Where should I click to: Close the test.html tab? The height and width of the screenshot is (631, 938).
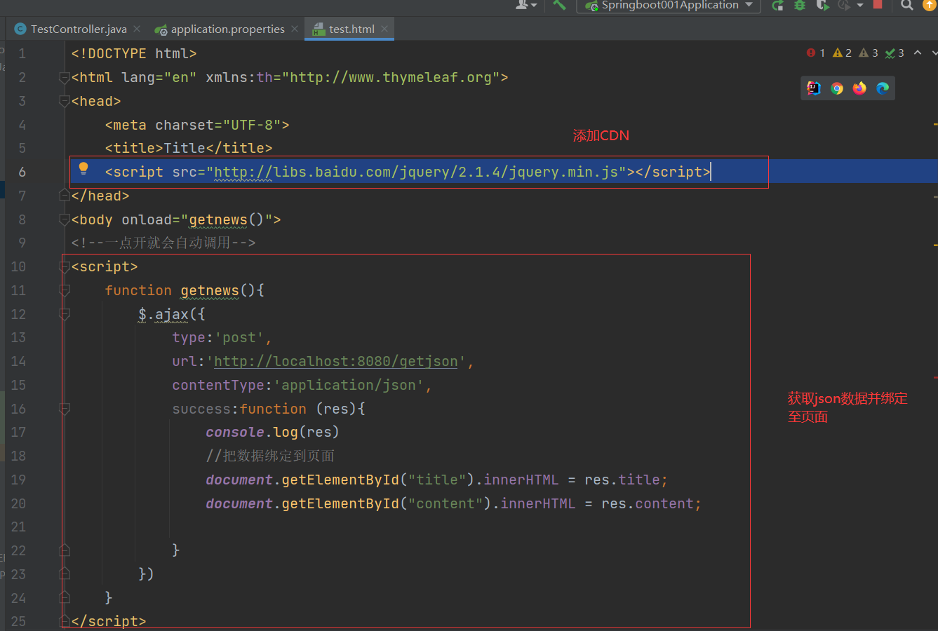coord(384,29)
